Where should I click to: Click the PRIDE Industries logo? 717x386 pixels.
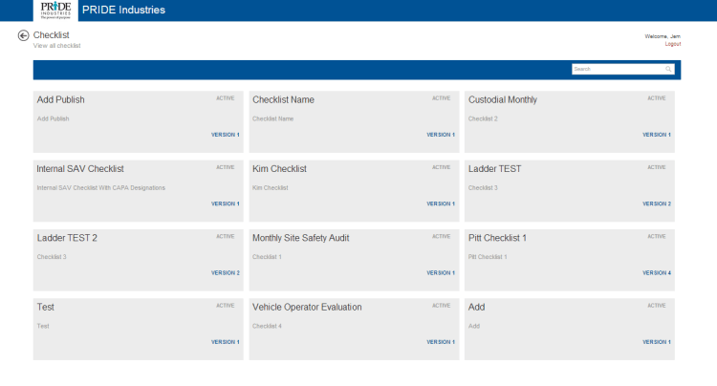click(x=54, y=11)
